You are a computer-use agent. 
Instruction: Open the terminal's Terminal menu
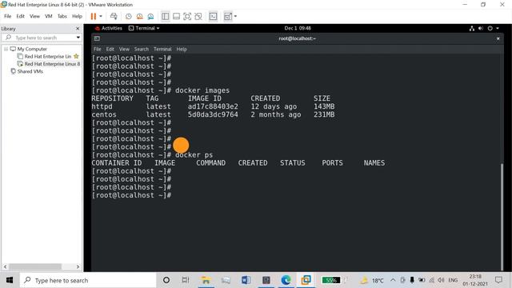coord(162,50)
